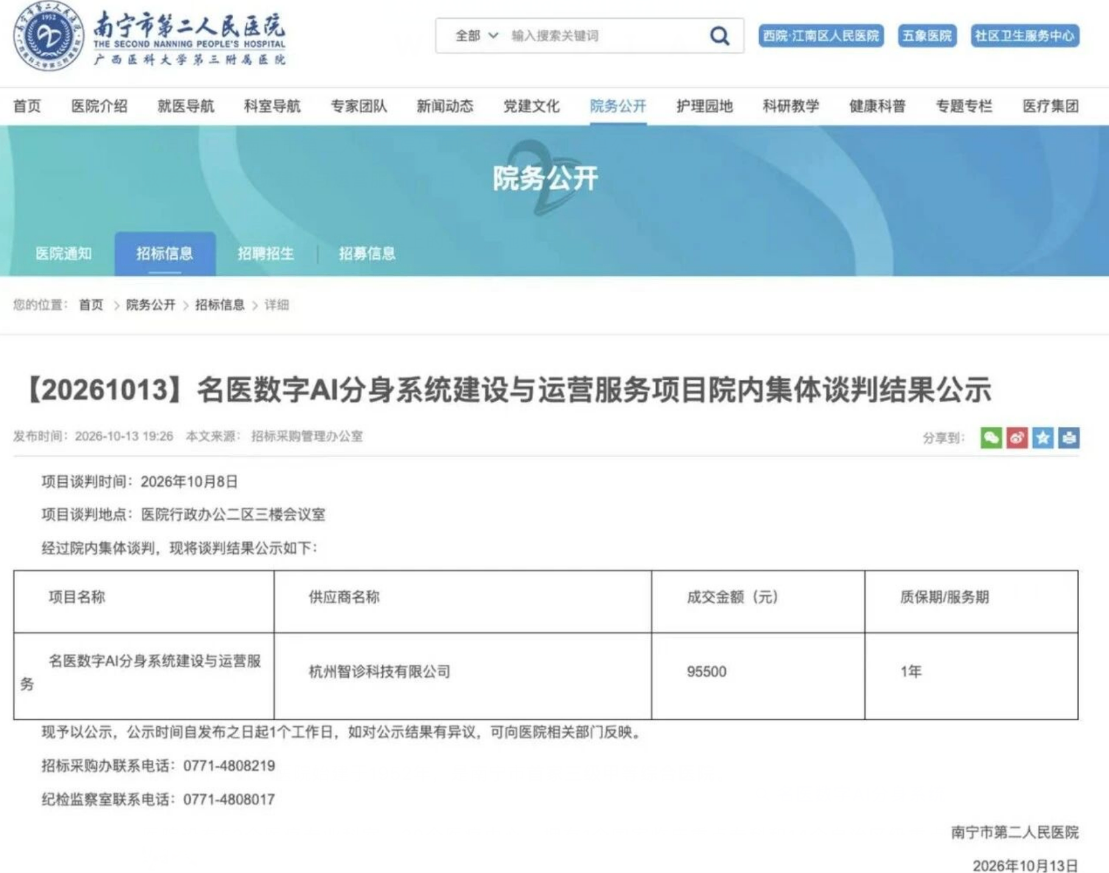Open 社区卫生服务中心 button
The width and height of the screenshot is (1109, 873).
click(1024, 36)
